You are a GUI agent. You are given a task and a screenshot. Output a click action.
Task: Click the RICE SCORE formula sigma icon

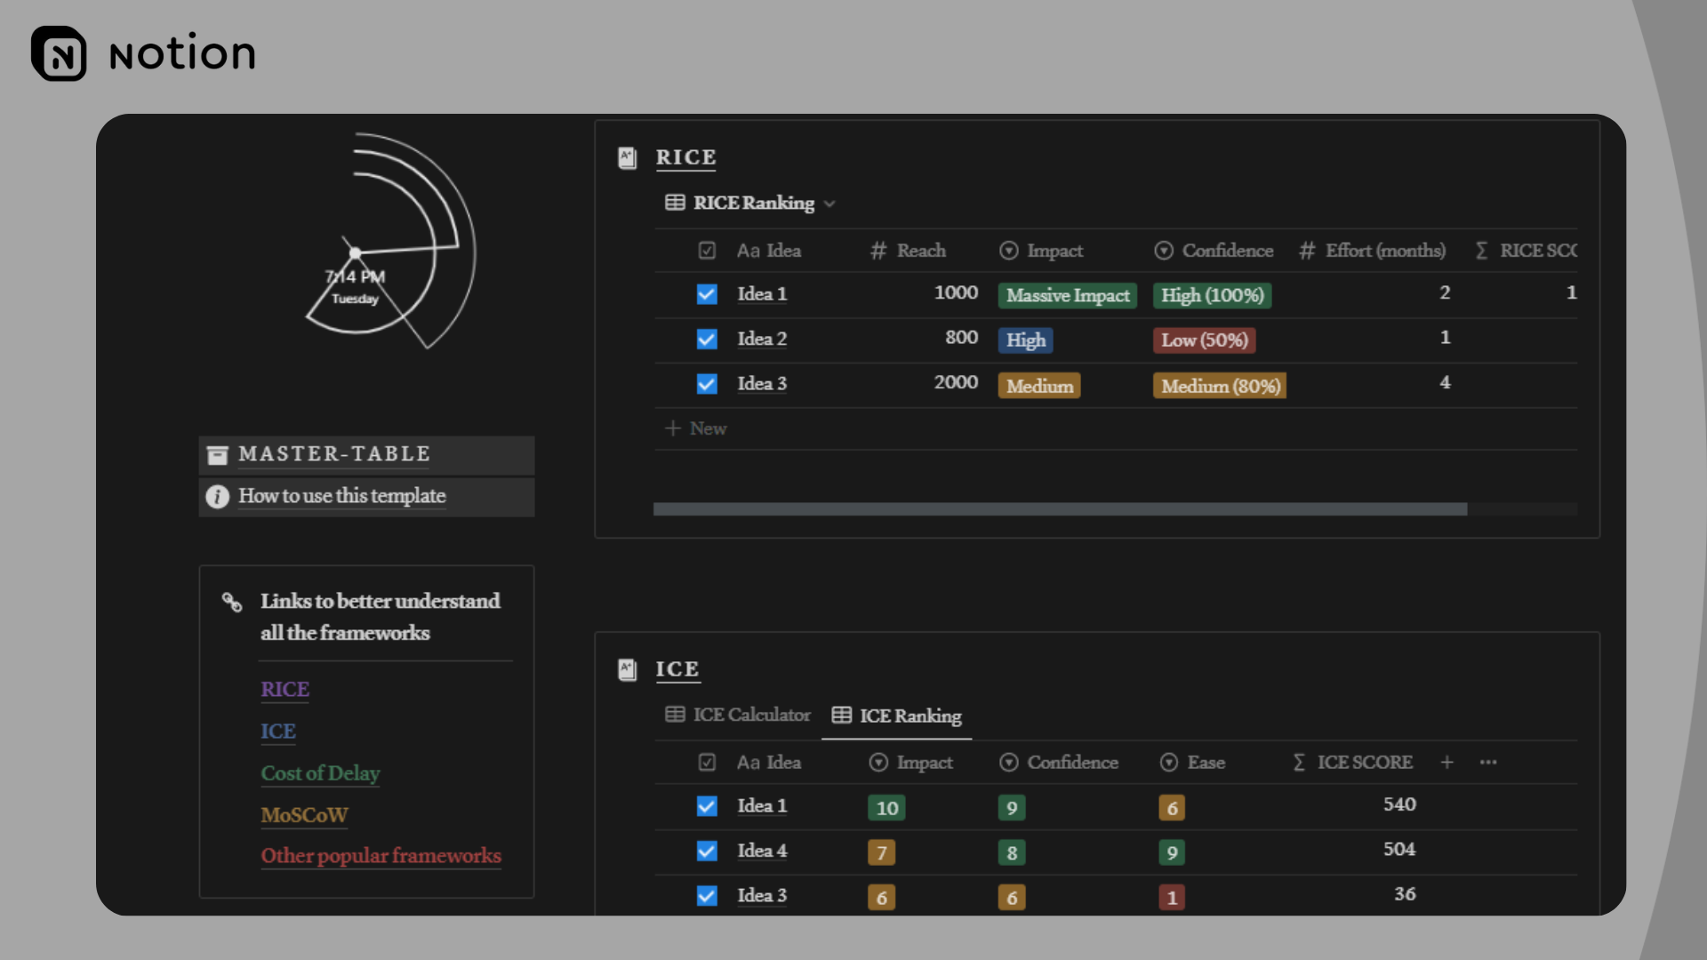[x=1481, y=252]
